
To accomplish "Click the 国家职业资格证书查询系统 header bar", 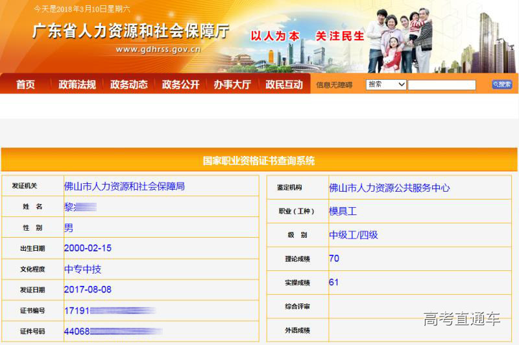I will tap(259, 160).
